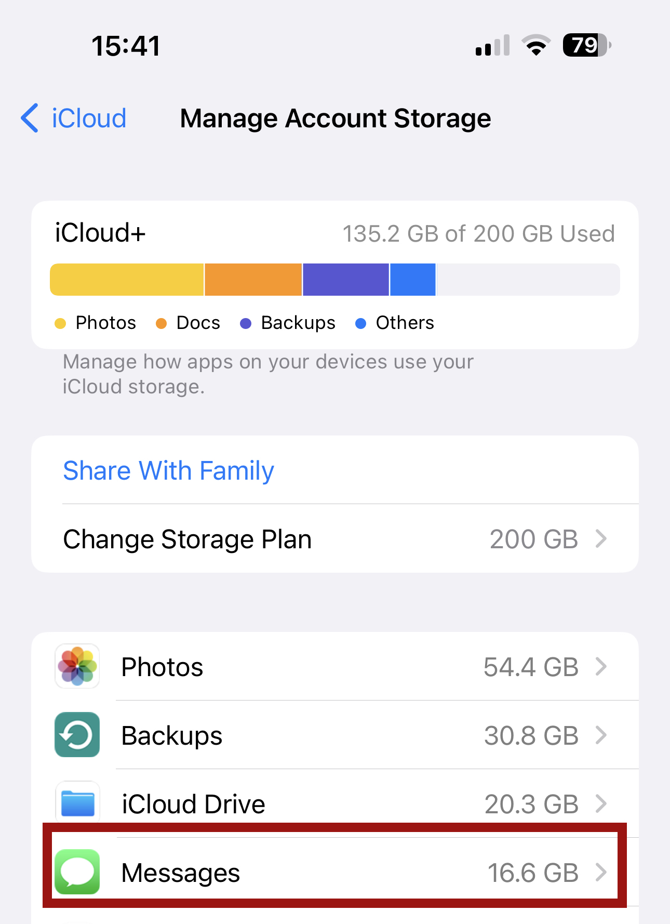Tap the Backups circular arrow icon
The image size is (670, 924).
[x=77, y=735]
